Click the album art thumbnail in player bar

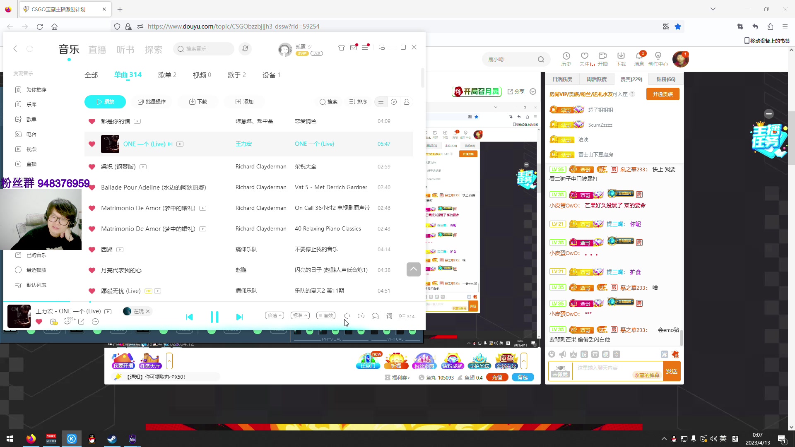pos(19,316)
